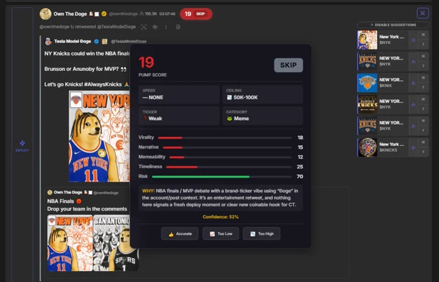
Task: Click the Memeability score bar
Action: pos(230,157)
